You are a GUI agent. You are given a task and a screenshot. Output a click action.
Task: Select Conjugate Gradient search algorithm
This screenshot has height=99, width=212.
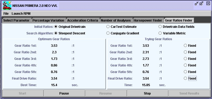[x=123, y=33]
